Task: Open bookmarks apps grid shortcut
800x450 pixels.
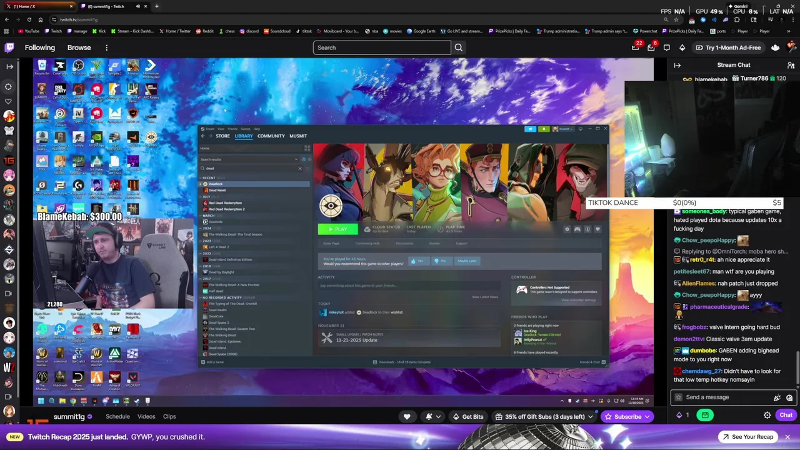Action: 7,31
